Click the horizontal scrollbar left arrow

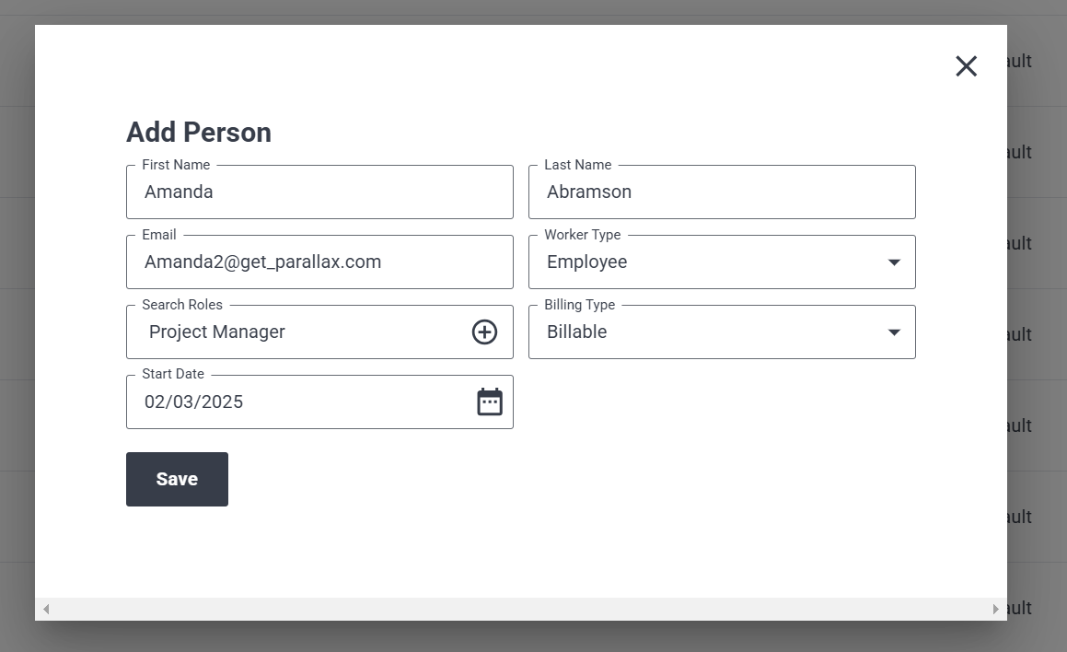click(46, 609)
